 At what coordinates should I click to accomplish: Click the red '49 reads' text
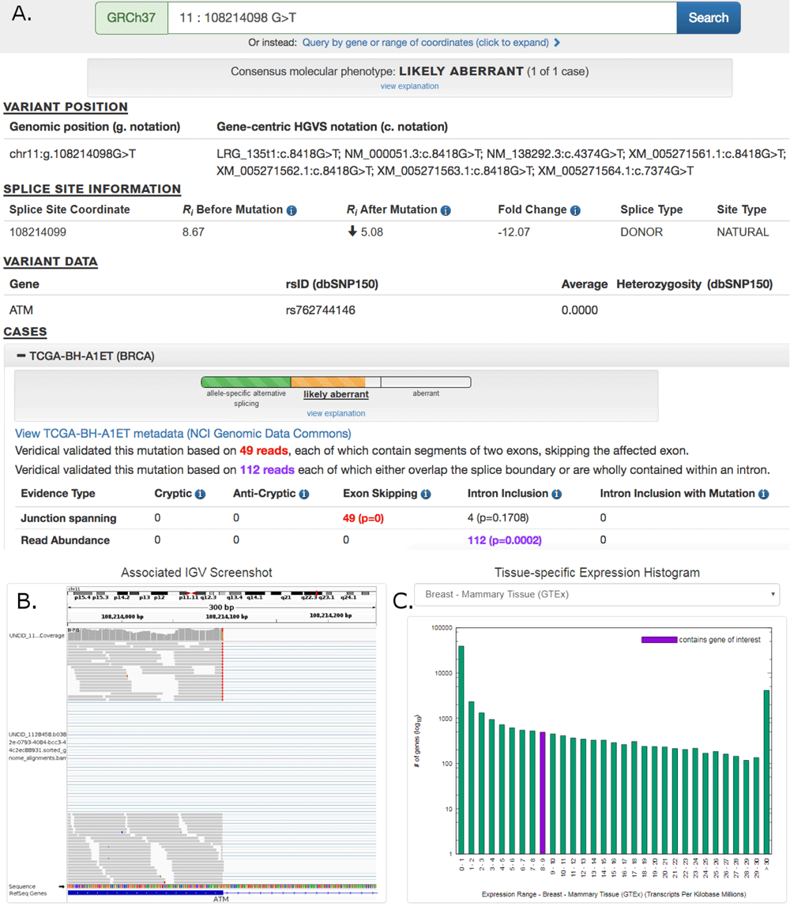(x=264, y=451)
